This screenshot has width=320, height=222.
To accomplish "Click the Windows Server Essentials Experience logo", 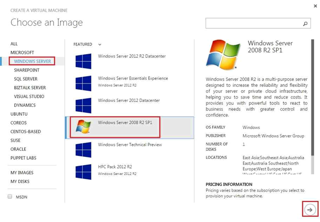I will point(83,83).
